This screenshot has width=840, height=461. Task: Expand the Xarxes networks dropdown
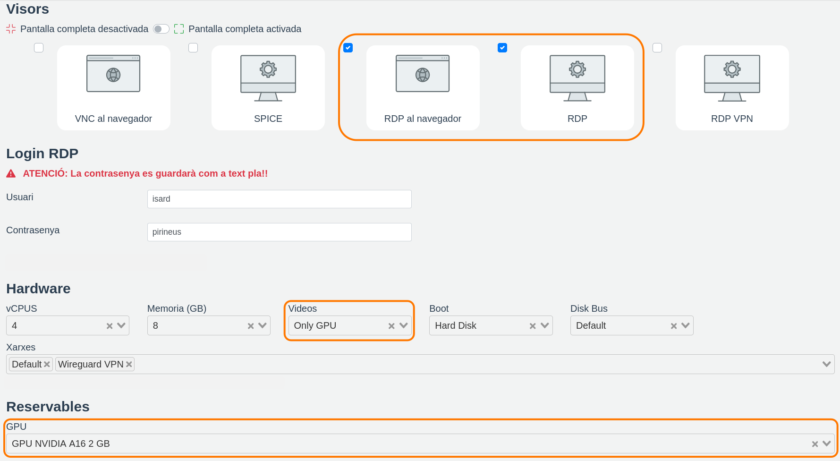[826, 364]
